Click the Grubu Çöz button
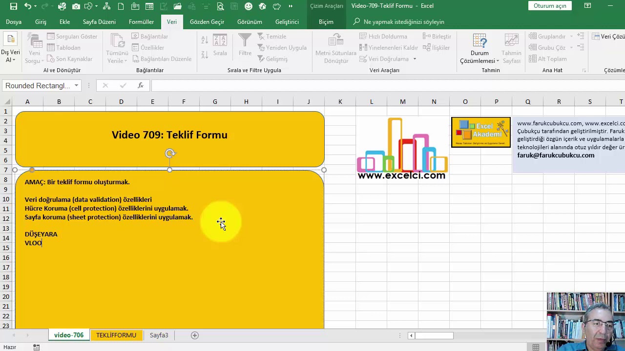The width and height of the screenshot is (625, 351). (547, 48)
